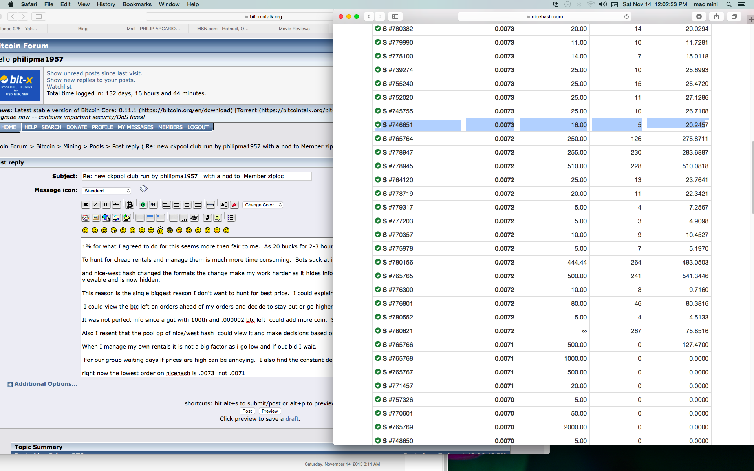This screenshot has width=754, height=471.
Task: Select order S #780621 with infinite limit
Action: click(542, 331)
